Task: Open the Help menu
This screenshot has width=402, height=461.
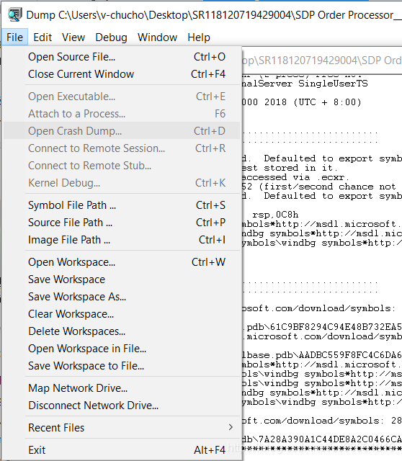Action: coord(199,37)
